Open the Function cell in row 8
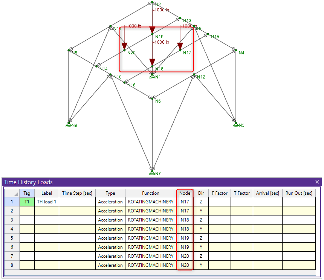 coord(151,265)
